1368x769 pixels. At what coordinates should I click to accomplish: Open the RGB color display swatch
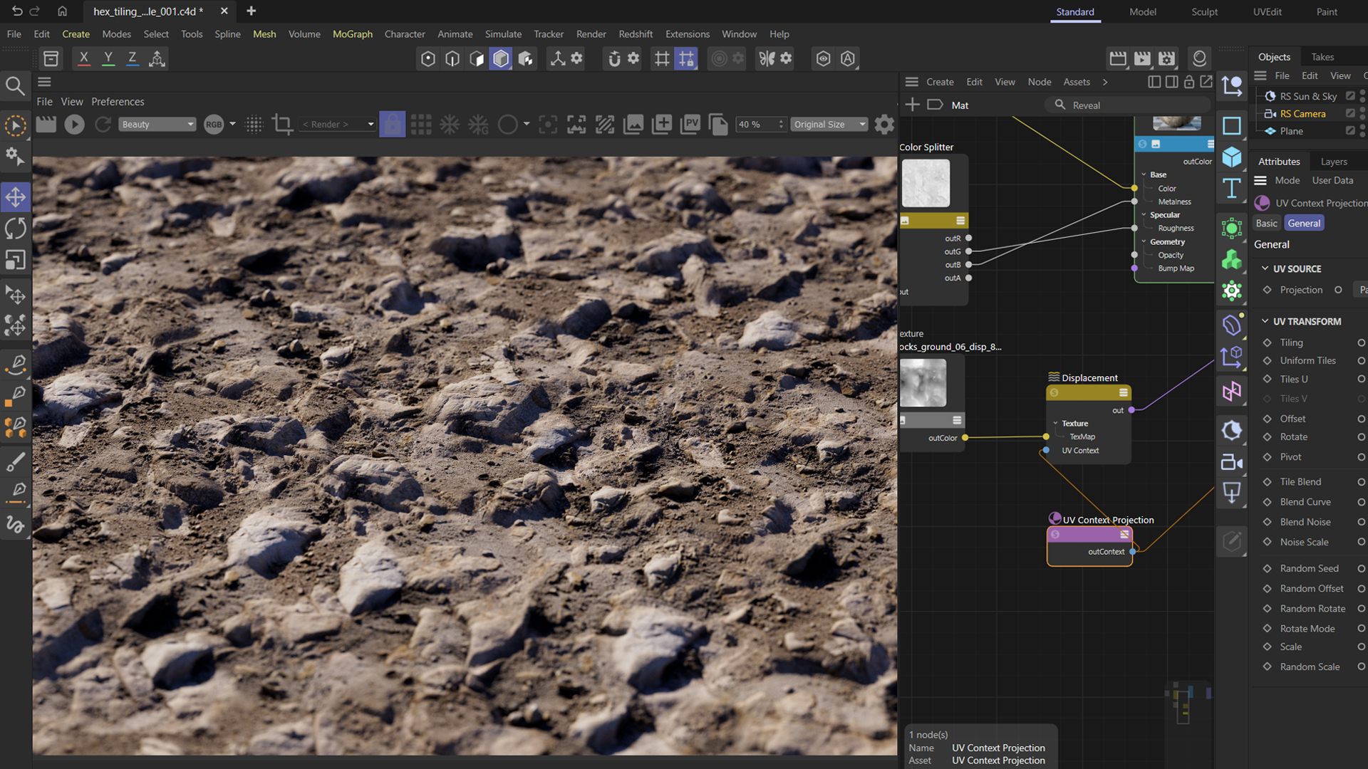214,124
